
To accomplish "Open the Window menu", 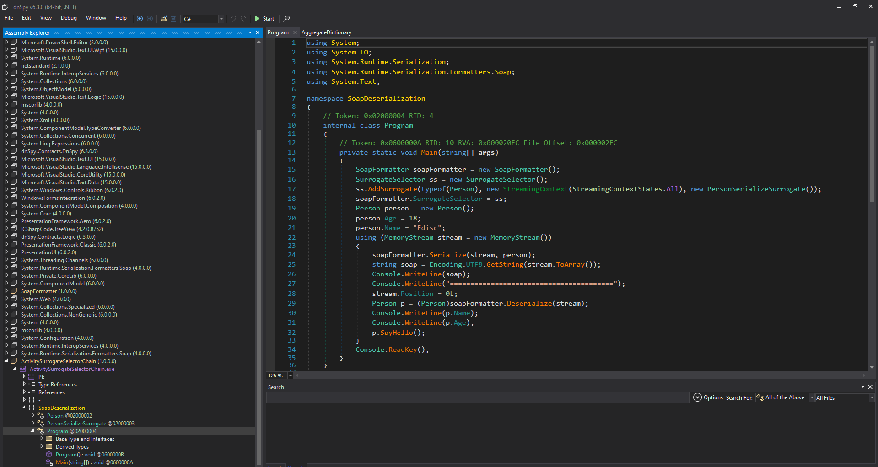I will [x=96, y=18].
